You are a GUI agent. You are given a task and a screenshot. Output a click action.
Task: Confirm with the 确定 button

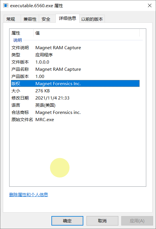(67, 221)
